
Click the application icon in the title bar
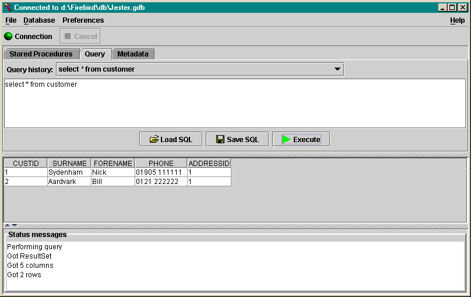coord(8,8)
